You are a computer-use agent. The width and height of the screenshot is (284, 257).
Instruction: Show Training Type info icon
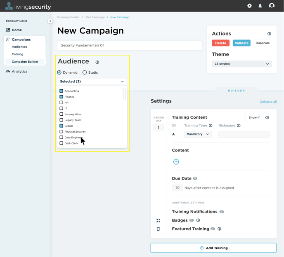click(x=211, y=126)
